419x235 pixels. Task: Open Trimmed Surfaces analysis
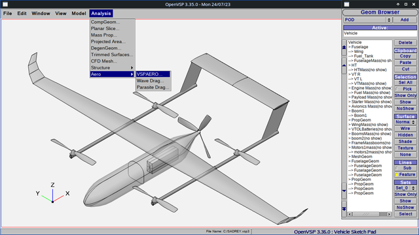click(x=112, y=55)
